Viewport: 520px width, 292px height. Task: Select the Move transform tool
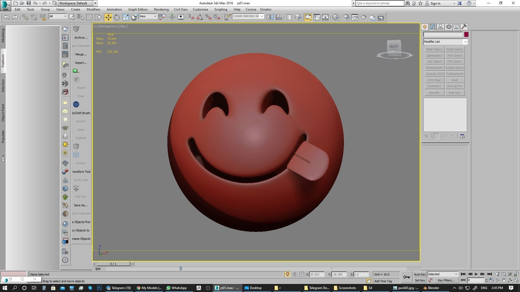[108, 17]
